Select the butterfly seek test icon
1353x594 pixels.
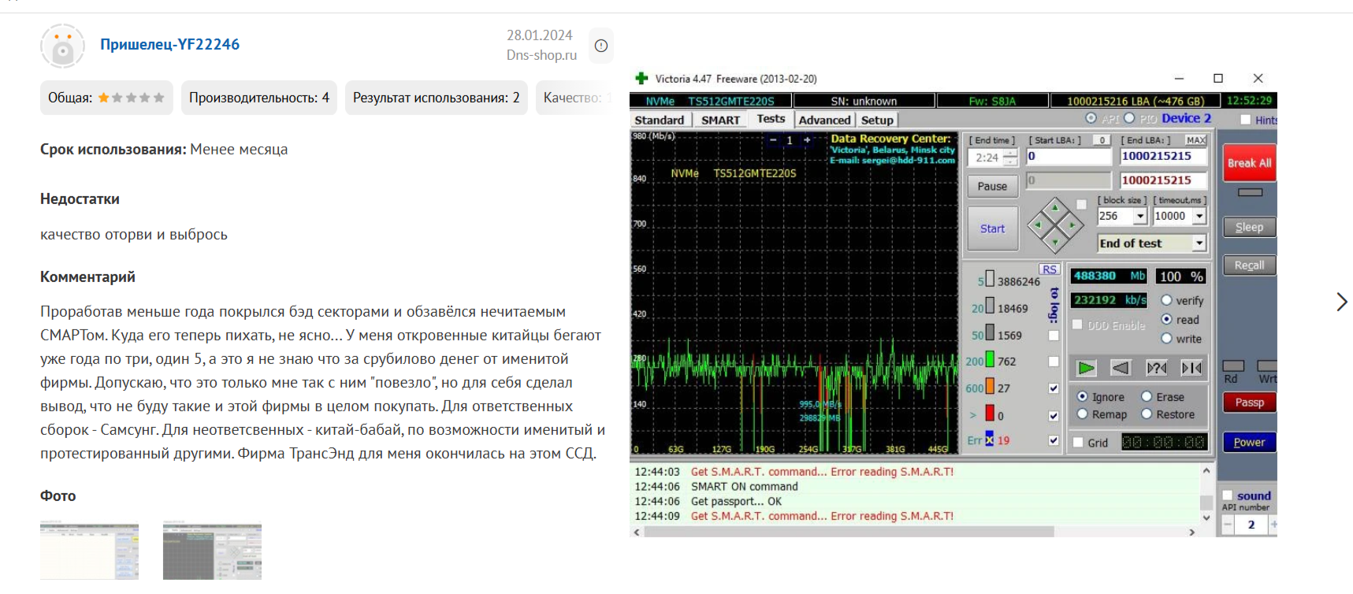[x=1191, y=368]
